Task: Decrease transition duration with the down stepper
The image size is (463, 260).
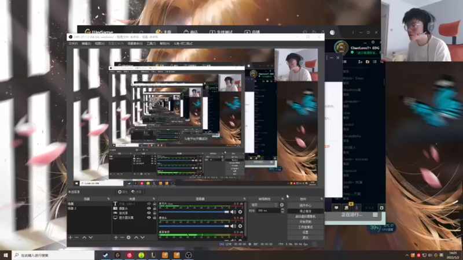Action: pyautogui.click(x=282, y=212)
